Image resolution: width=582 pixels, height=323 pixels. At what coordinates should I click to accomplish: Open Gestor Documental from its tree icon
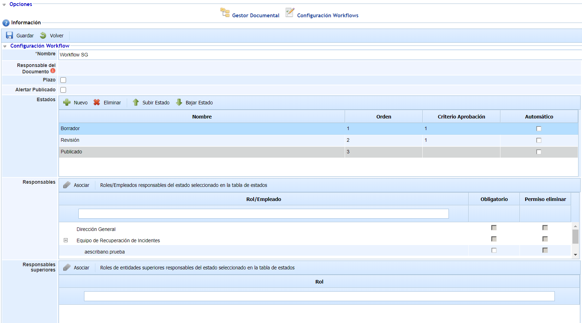(225, 13)
